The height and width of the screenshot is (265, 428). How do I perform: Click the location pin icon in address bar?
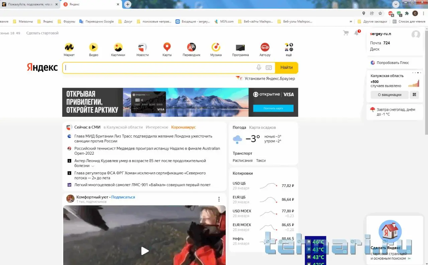(x=364, y=13)
